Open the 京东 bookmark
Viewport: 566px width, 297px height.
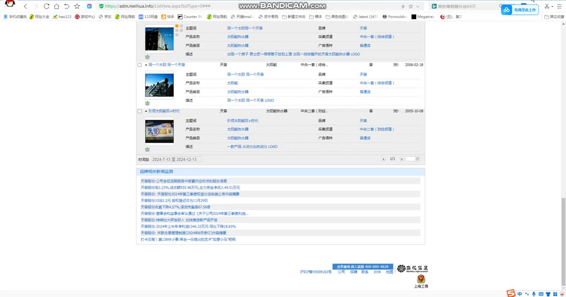point(105,17)
